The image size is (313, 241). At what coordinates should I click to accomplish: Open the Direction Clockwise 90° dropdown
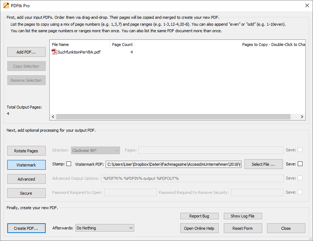pos(96,151)
